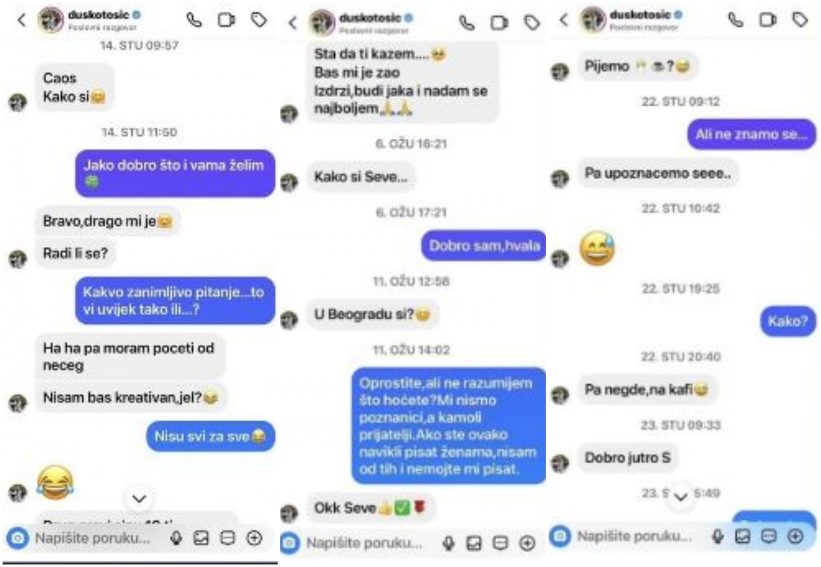Open the tag label icon in the right chat
Image resolution: width=821 pixels, height=567 pixels.
coord(800,20)
